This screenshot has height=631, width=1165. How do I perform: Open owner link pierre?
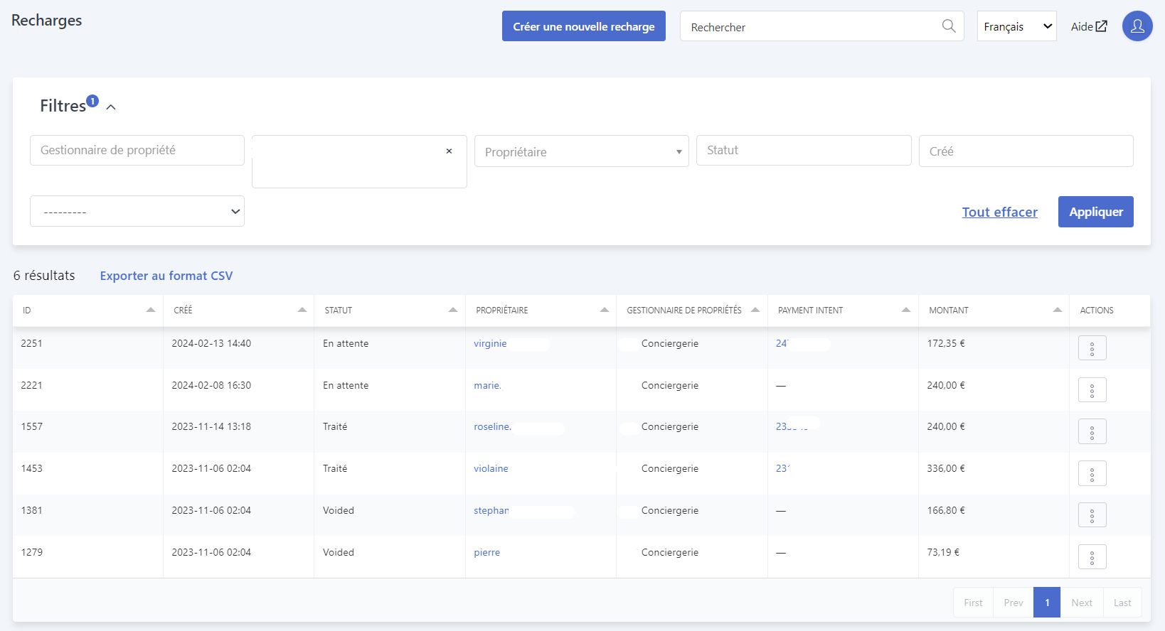coord(486,553)
